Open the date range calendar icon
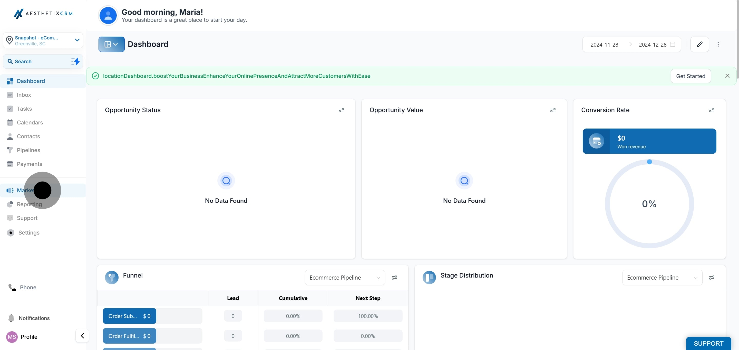The image size is (739, 350). pos(673,44)
